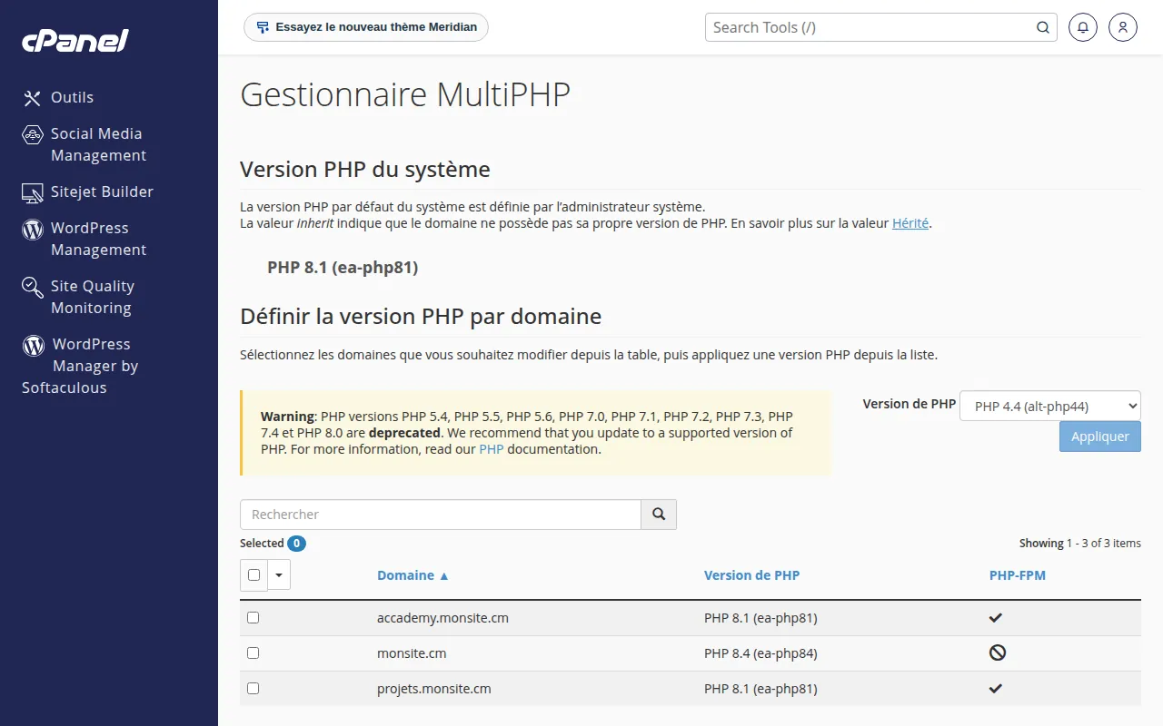Open the Version de PHP dropdown
This screenshot has width=1163, height=726.
[x=1050, y=406]
